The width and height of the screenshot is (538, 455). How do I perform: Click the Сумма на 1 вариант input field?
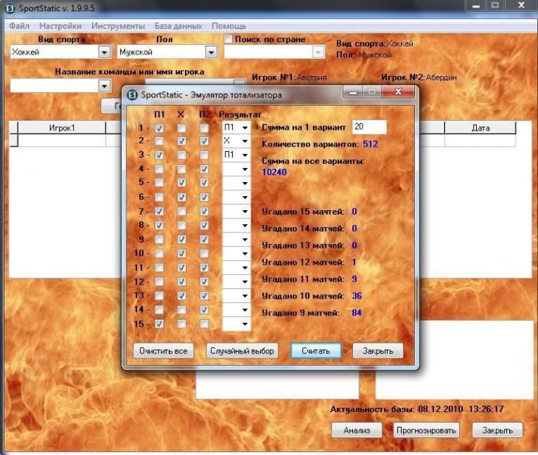pyautogui.click(x=369, y=127)
